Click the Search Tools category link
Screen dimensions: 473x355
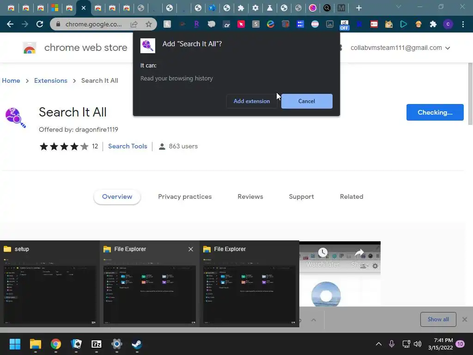point(127,146)
